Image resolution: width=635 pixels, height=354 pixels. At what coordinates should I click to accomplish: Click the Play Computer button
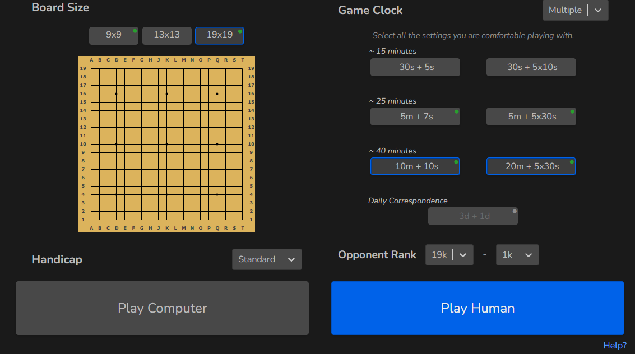coord(162,308)
